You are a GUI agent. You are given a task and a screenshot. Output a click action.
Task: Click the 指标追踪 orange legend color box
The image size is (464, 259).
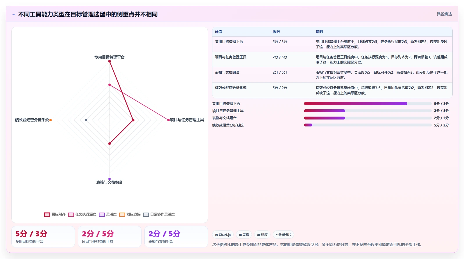(122, 215)
